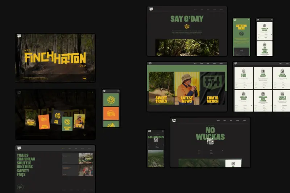The width and height of the screenshot is (290, 193).
Task: Open the YOUR SHOUT trail card
Action: (263, 78)
